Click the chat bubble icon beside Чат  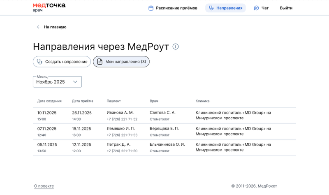pyautogui.click(x=256, y=8)
